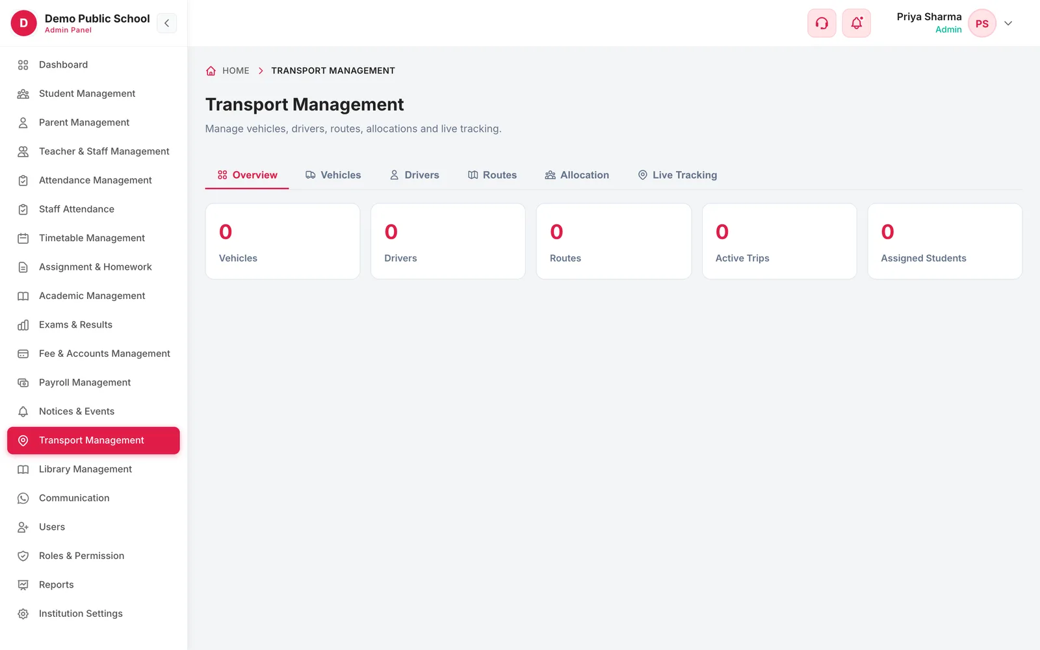Switch to the Drivers tab
The height and width of the screenshot is (650, 1040).
coord(415,175)
